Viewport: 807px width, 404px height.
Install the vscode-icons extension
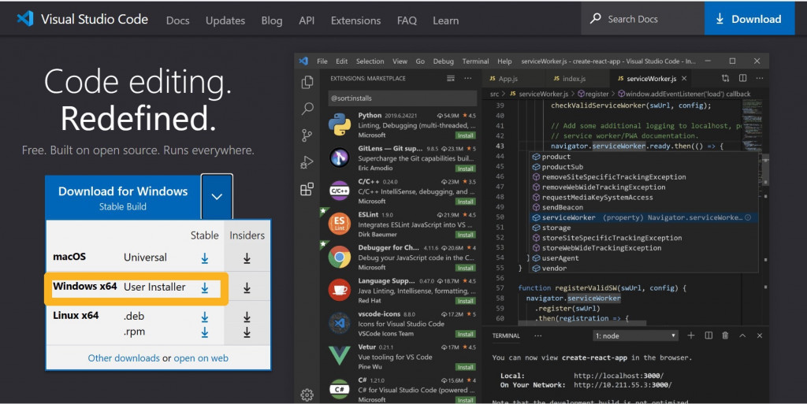pyautogui.click(x=465, y=334)
